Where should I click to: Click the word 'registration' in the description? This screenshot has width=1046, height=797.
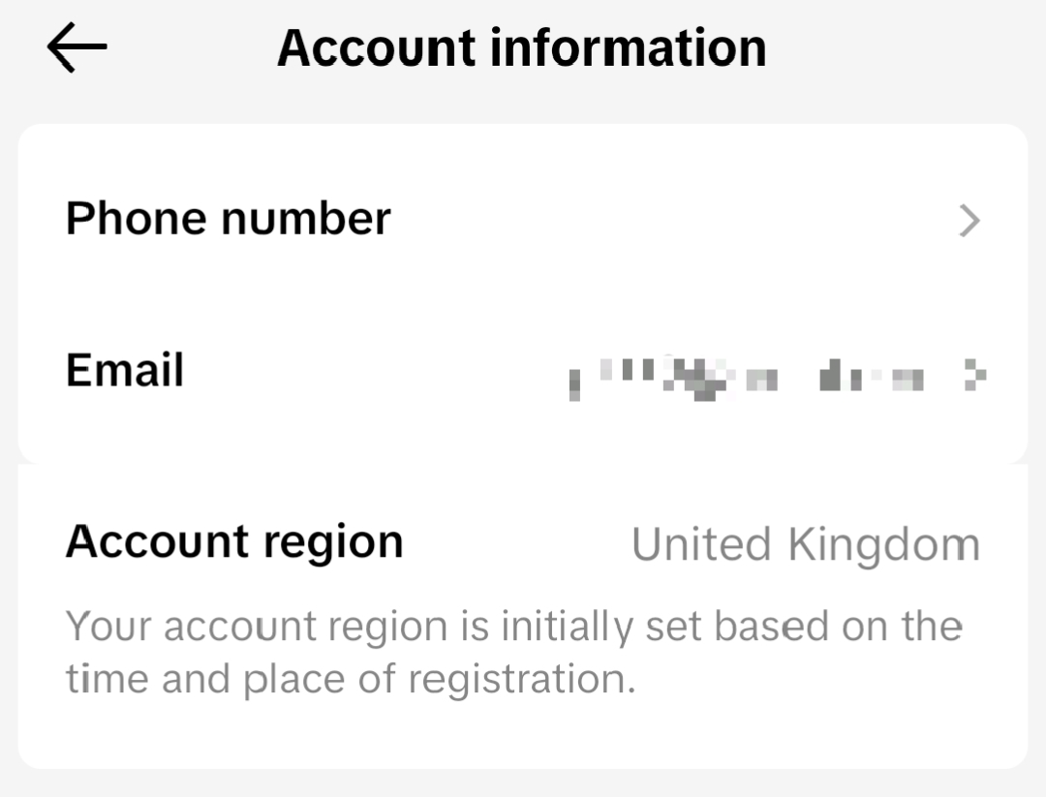point(522,680)
